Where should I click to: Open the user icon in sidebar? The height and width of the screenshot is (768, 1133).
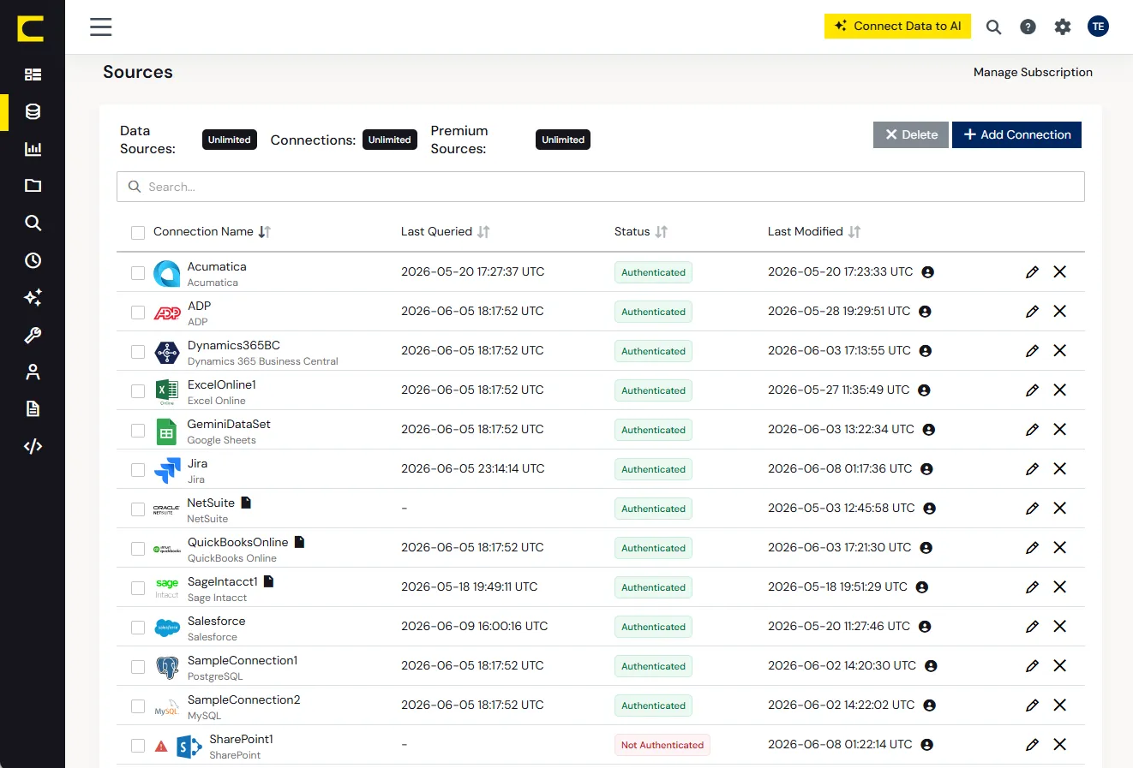point(33,372)
